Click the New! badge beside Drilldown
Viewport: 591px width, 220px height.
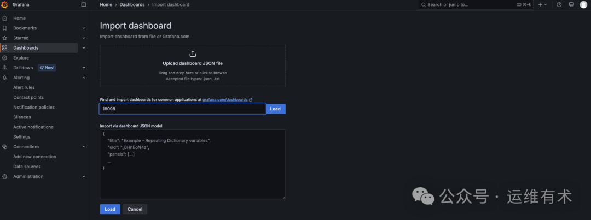[x=47, y=68]
